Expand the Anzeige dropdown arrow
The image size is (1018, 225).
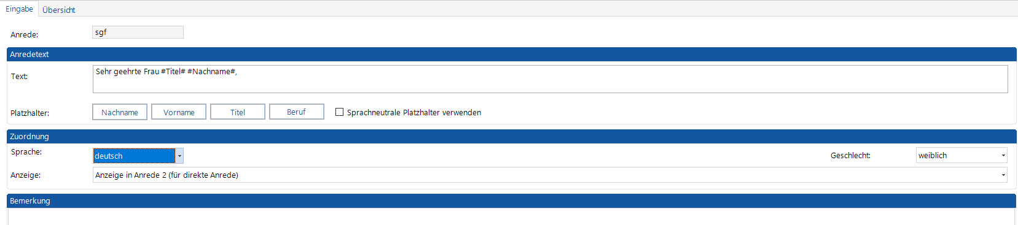pyautogui.click(x=1004, y=175)
